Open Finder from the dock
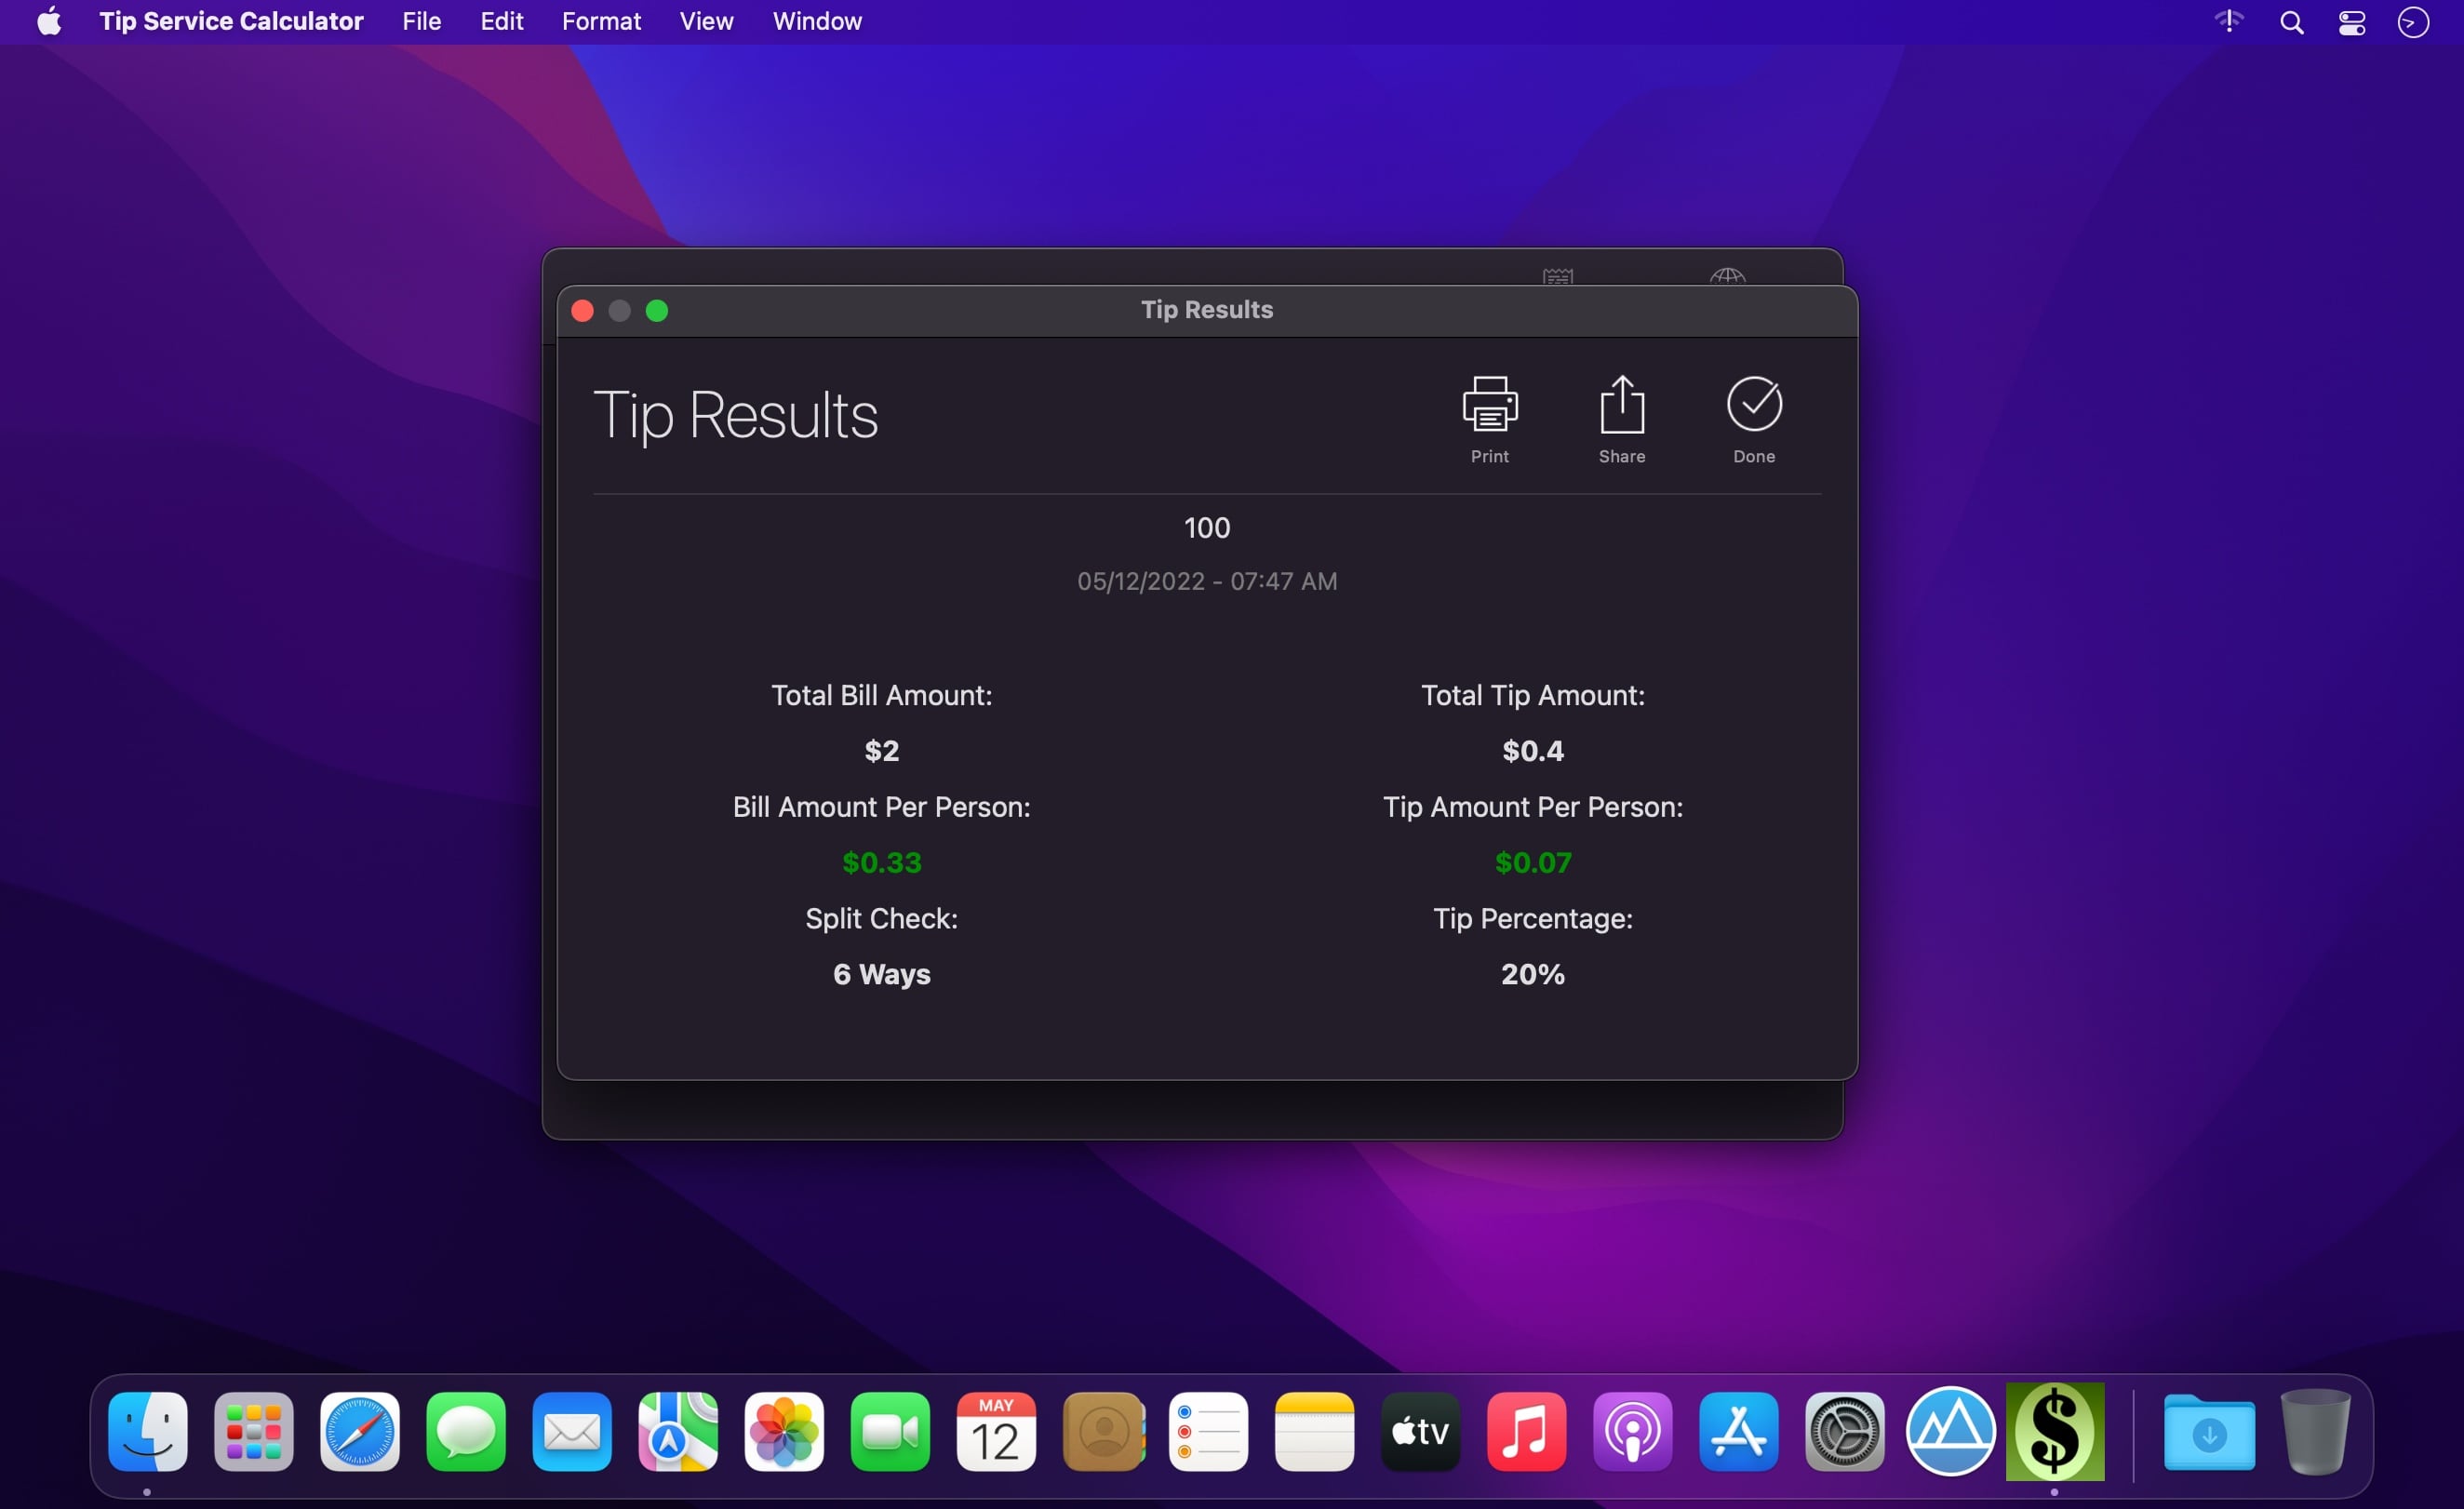This screenshot has width=2464, height=1509. pos(148,1431)
